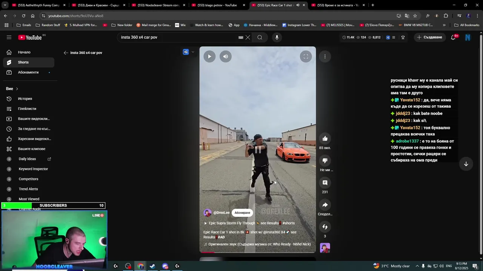Open the Създаване create button

(429, 37)
